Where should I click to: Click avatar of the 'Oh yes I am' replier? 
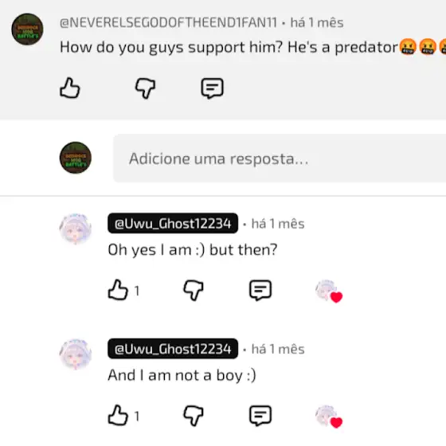tap(76, 229)
